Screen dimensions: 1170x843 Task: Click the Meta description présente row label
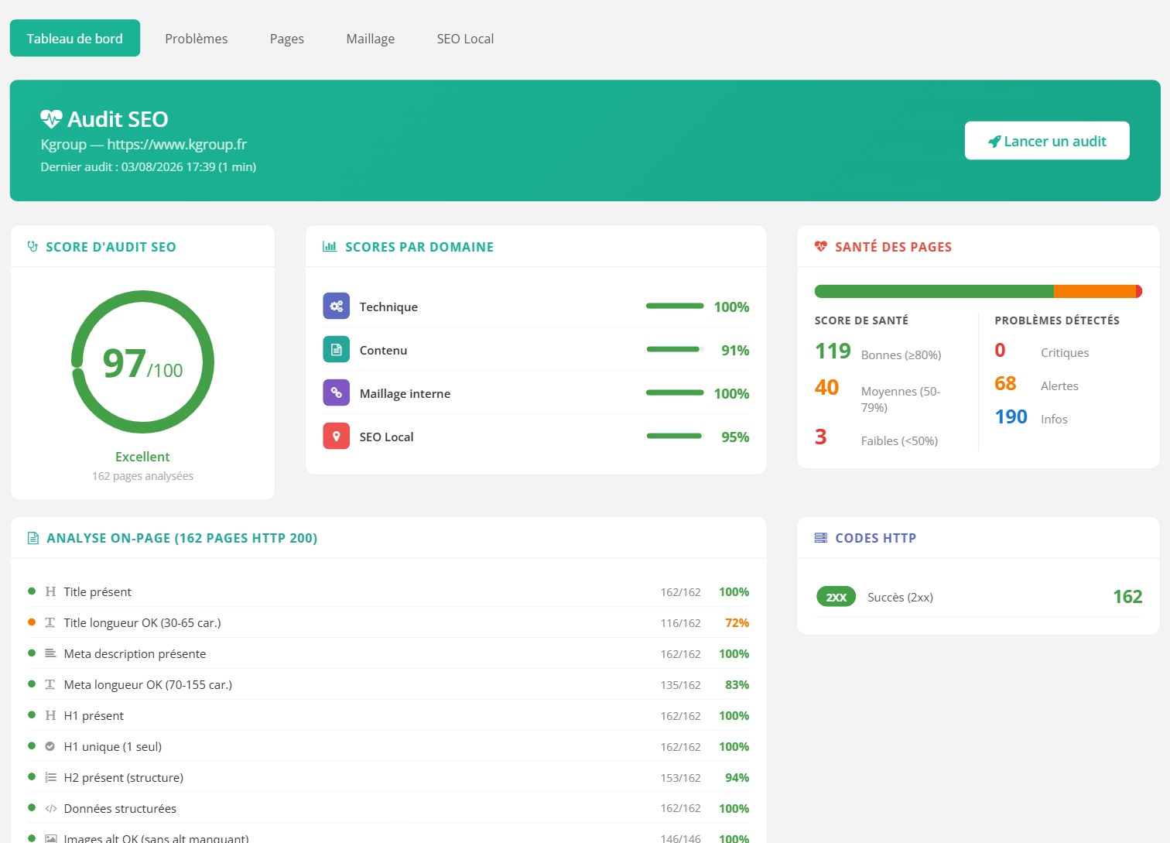click(135, 653)
